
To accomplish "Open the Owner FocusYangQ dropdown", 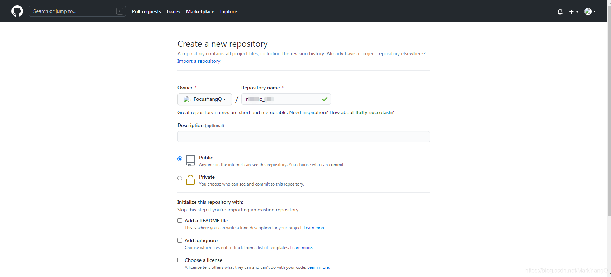I will 205,99.
